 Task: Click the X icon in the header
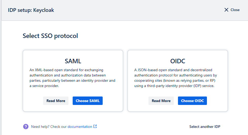coord(226,10)
